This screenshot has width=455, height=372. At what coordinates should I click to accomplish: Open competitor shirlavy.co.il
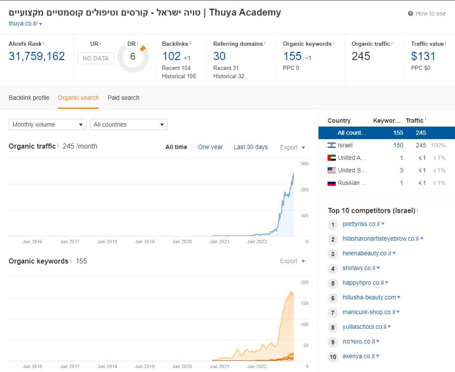tap(359, 268)
